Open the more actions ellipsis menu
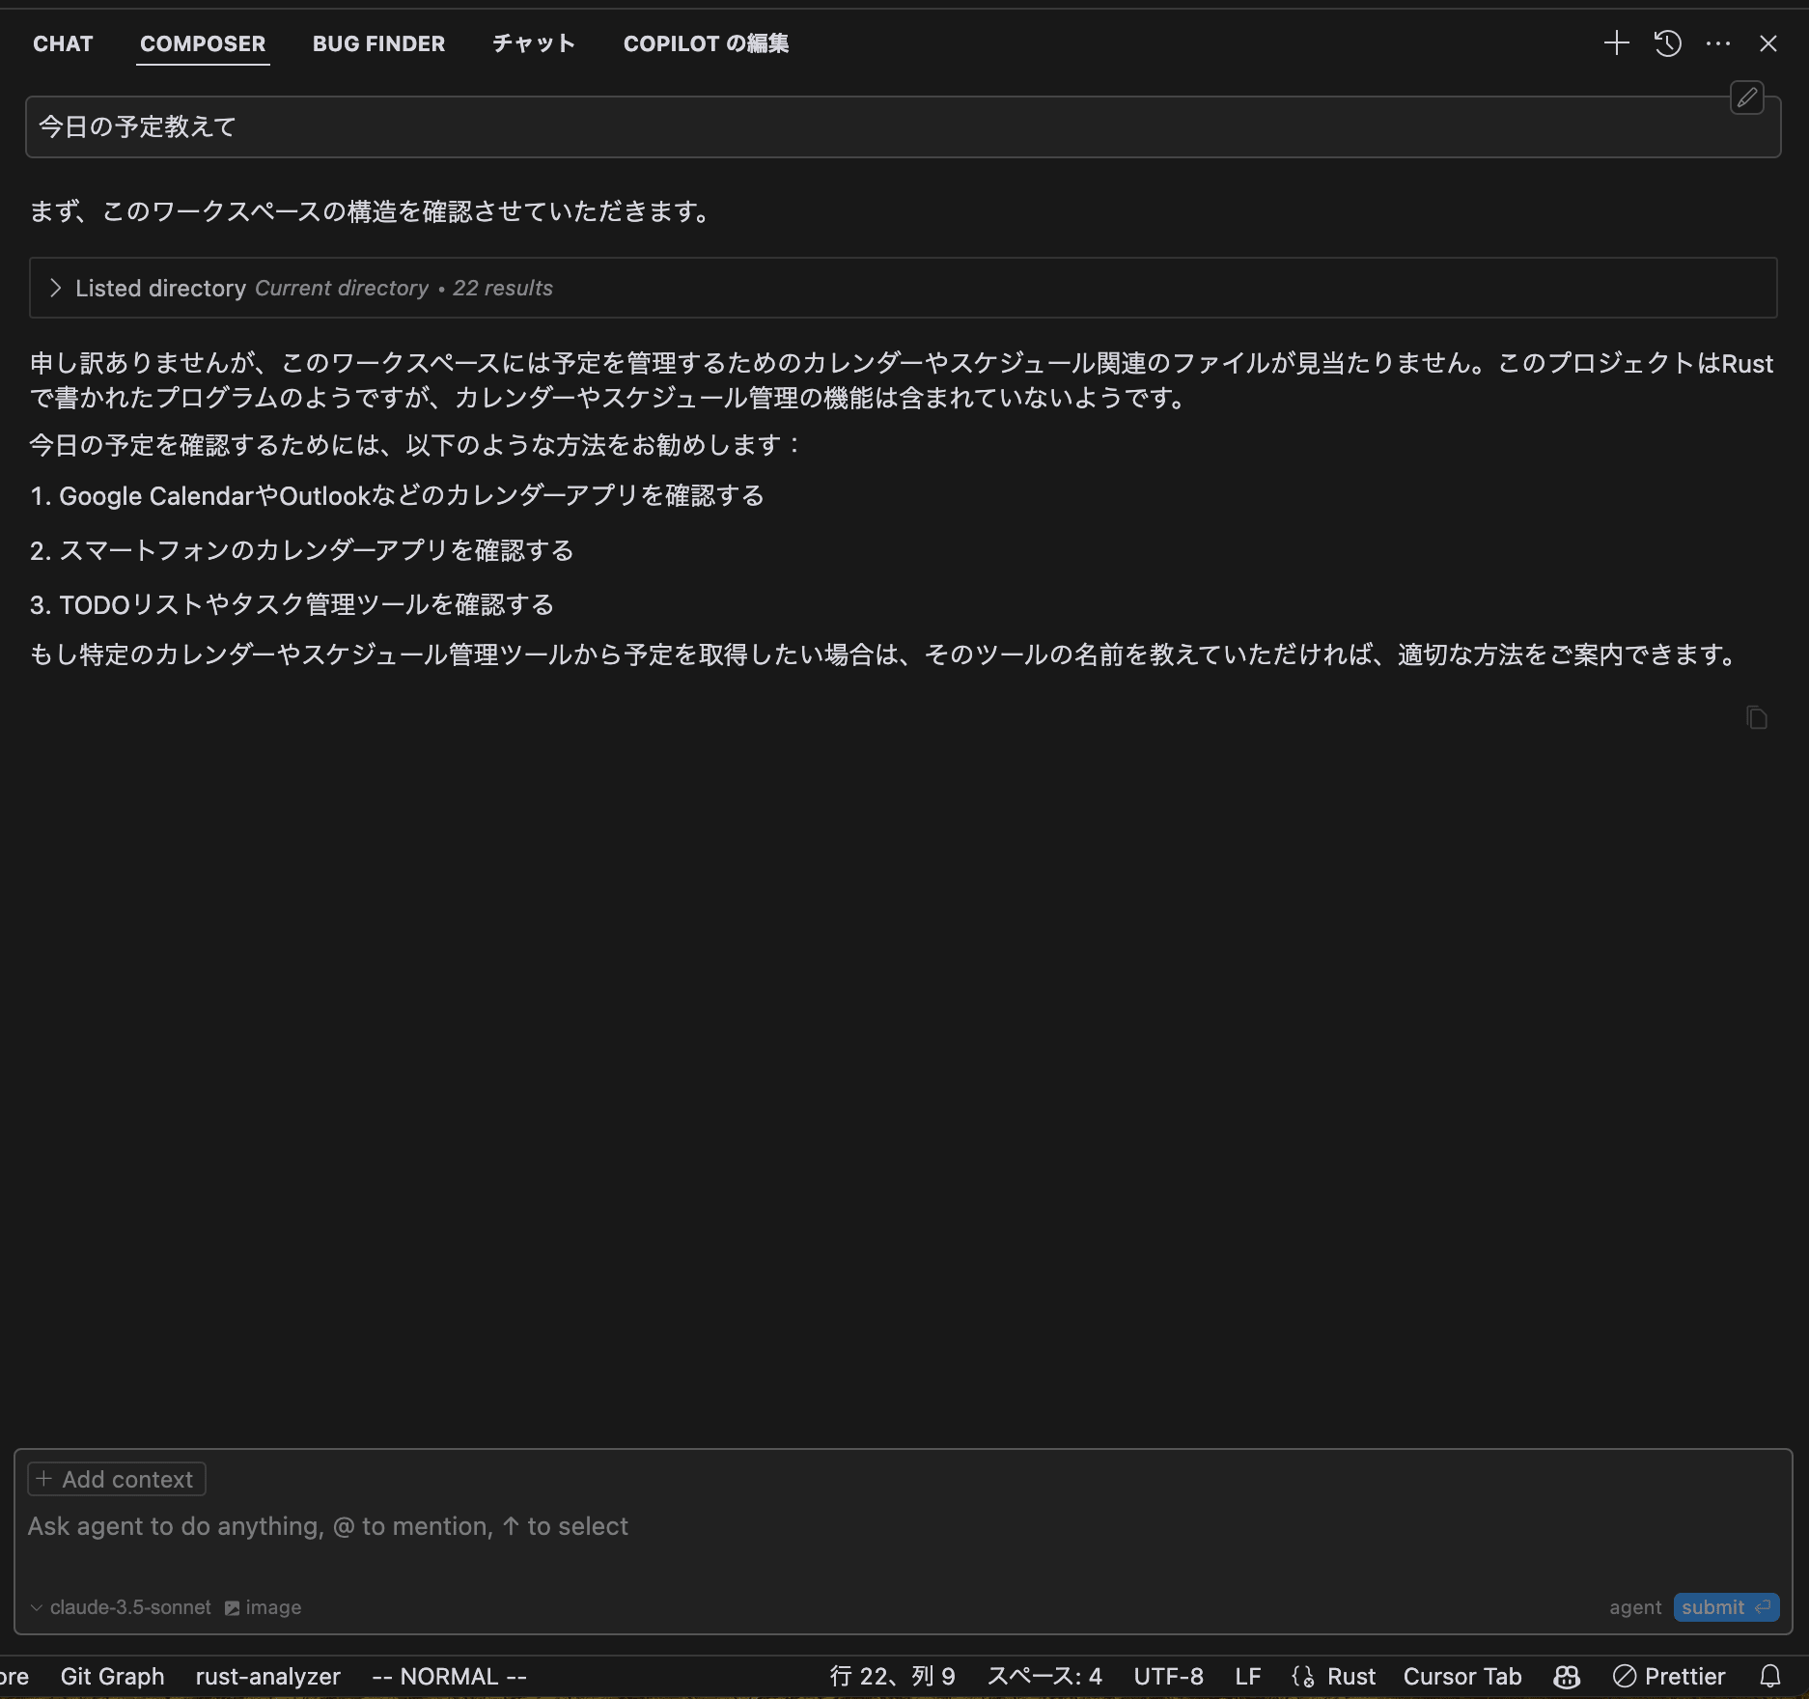1809x1699 pixels. click(1717, 43)
